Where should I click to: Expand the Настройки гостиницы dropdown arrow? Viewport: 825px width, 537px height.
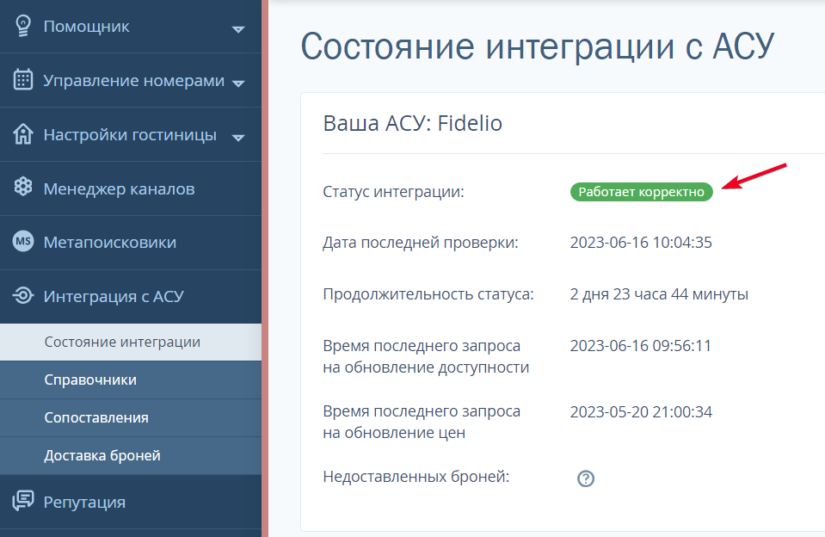[238, 138]
